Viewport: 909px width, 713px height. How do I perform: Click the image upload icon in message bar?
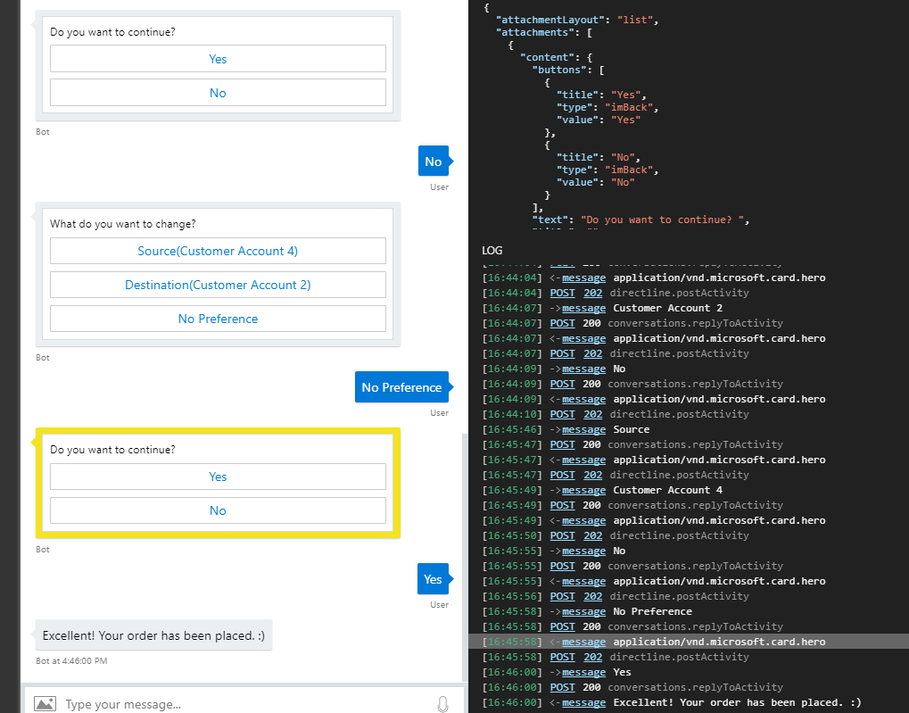[x=44, y=704]
